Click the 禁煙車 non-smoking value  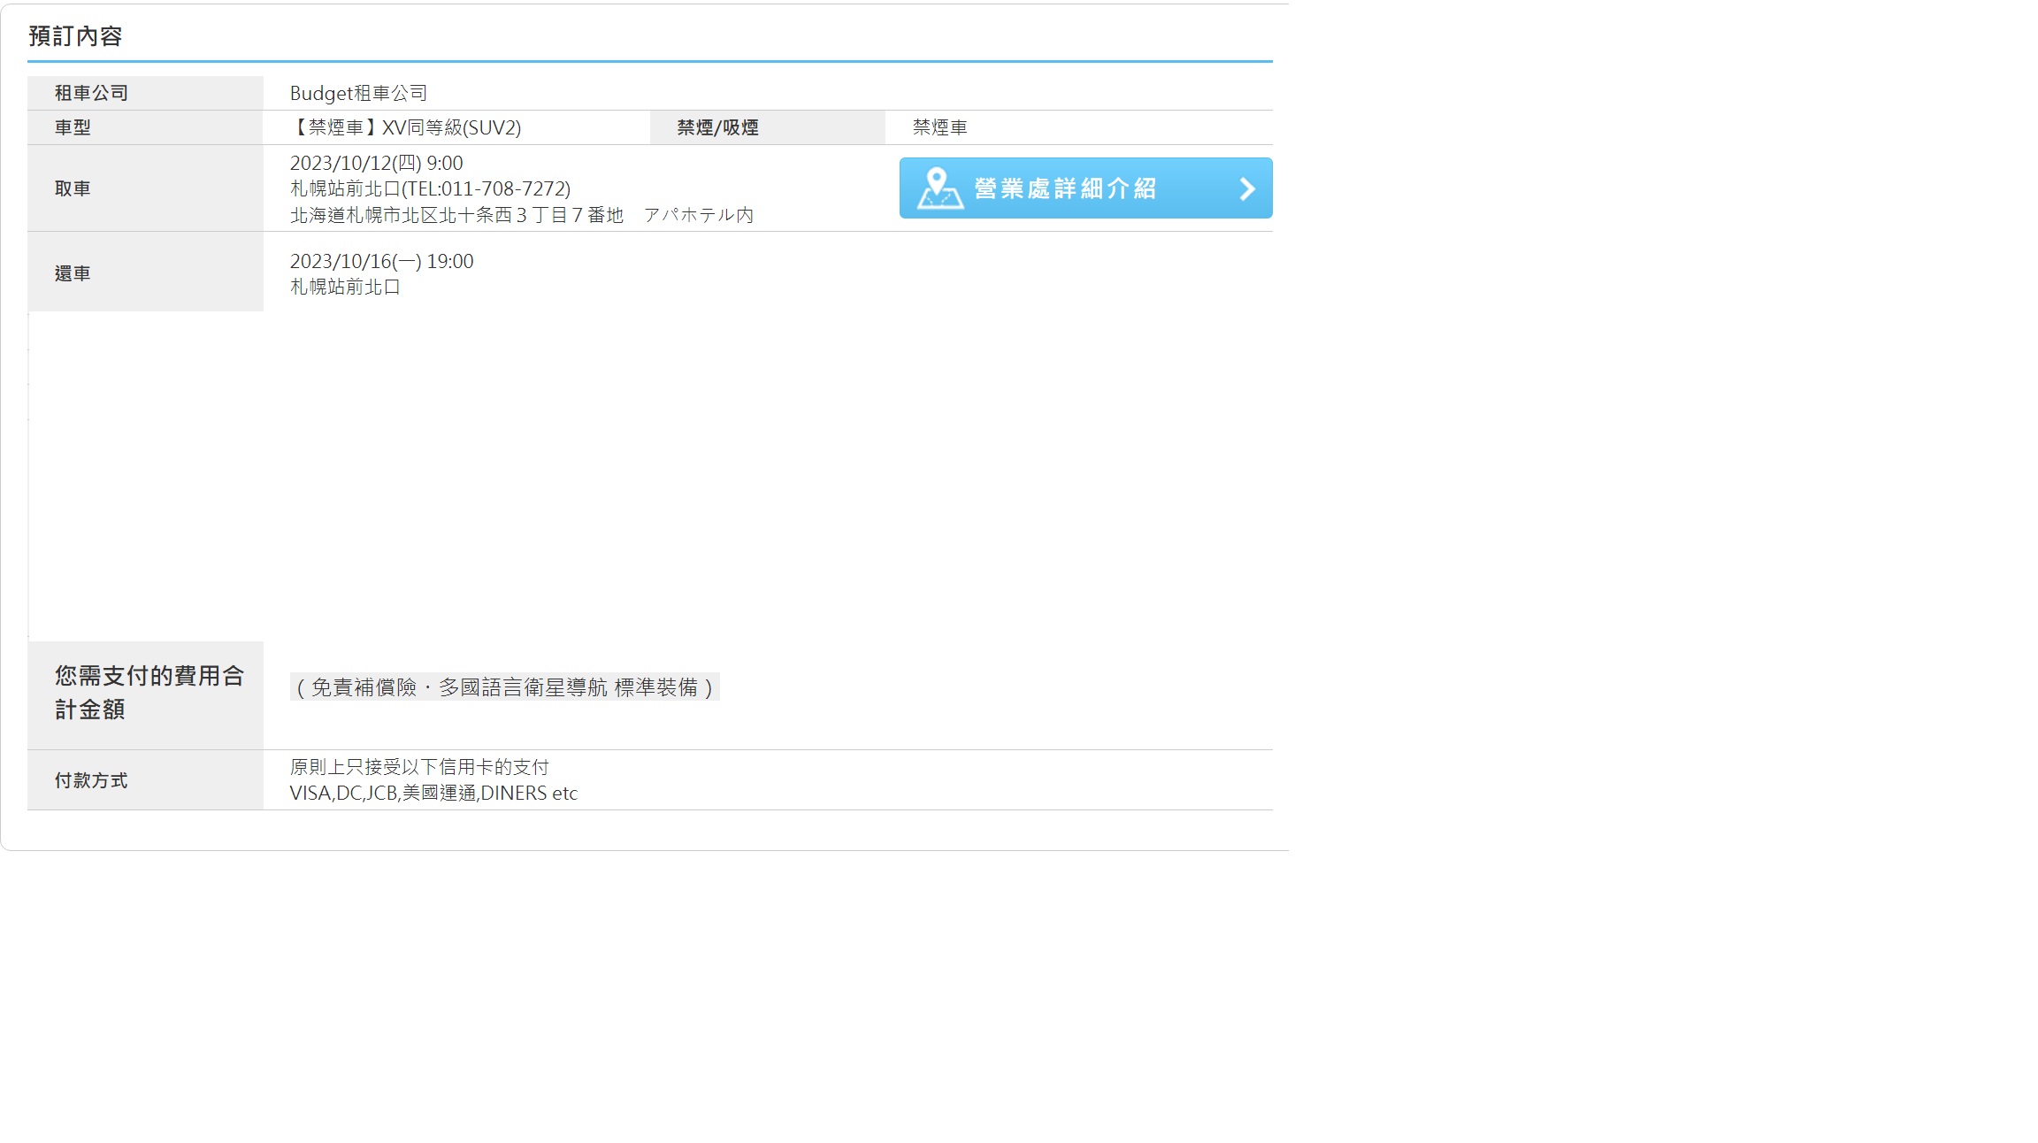pyautogui.click(x=939, y=127)
